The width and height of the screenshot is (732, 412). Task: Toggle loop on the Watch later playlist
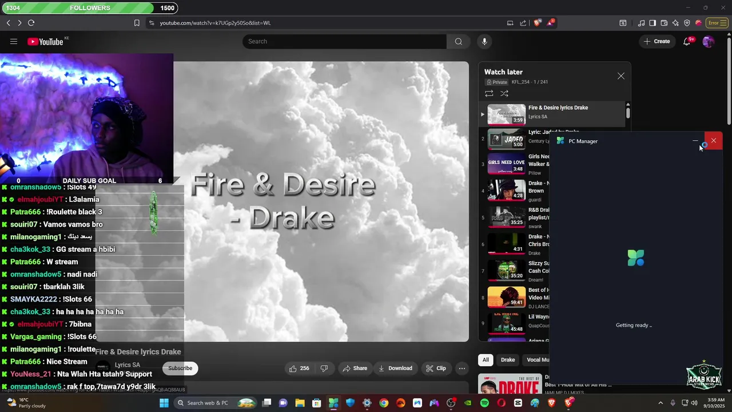(489, 93)
